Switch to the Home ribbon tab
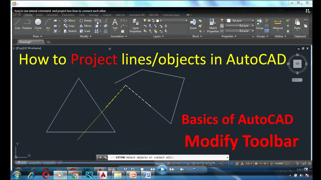Screen dimensions: 321x180 28,15
